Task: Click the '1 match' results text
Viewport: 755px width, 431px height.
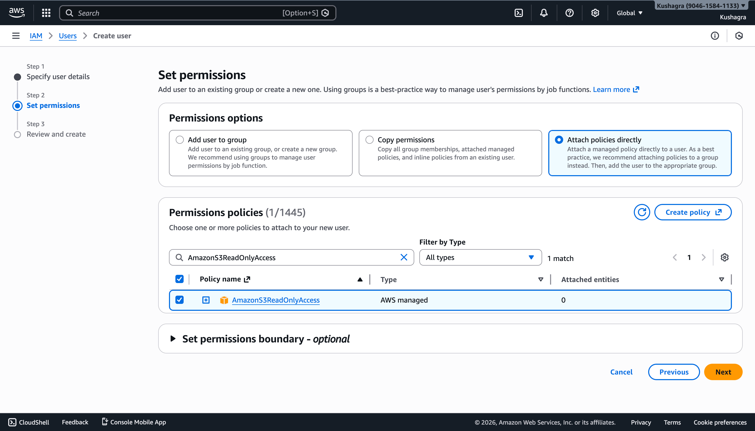Action: coord(560,258)
